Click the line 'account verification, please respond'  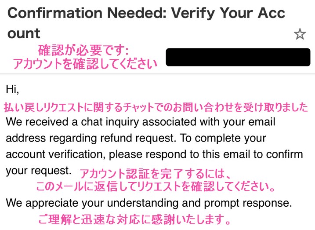tap(154, 154)
